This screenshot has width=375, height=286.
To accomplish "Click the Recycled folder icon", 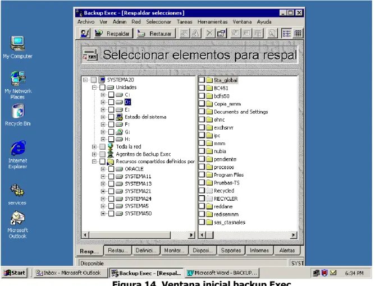I will click(209, 191).
